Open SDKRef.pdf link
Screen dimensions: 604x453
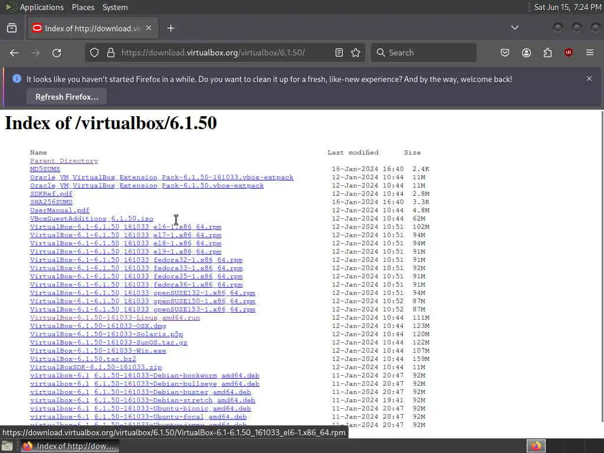51,193
